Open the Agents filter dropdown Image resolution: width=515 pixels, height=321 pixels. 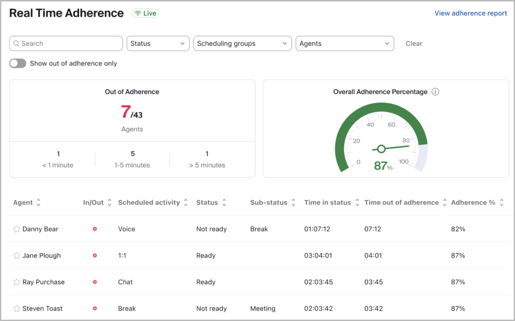pyautogui.click(x=344, y=44)
